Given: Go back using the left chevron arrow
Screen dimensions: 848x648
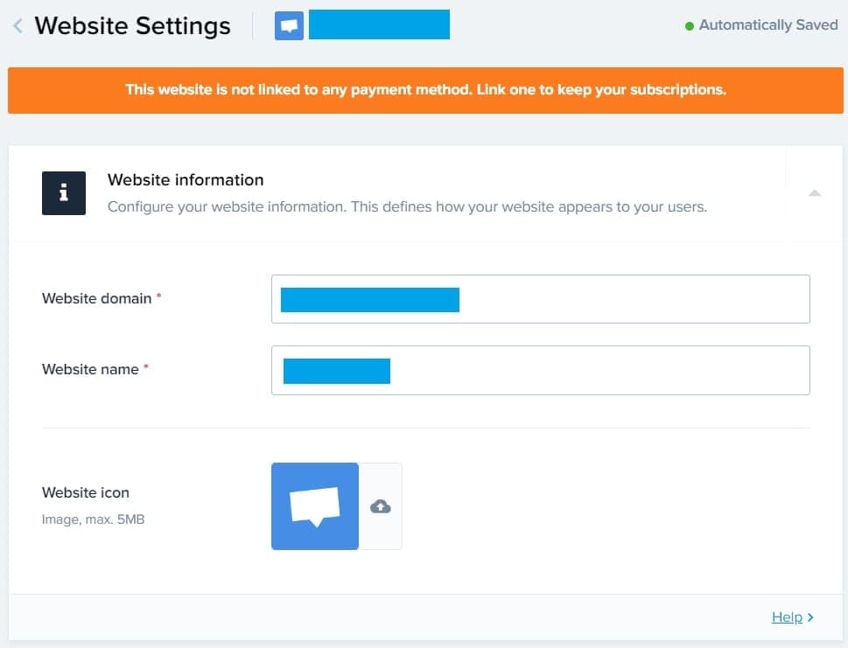Looking at the screenshot, I should [18, 26].
